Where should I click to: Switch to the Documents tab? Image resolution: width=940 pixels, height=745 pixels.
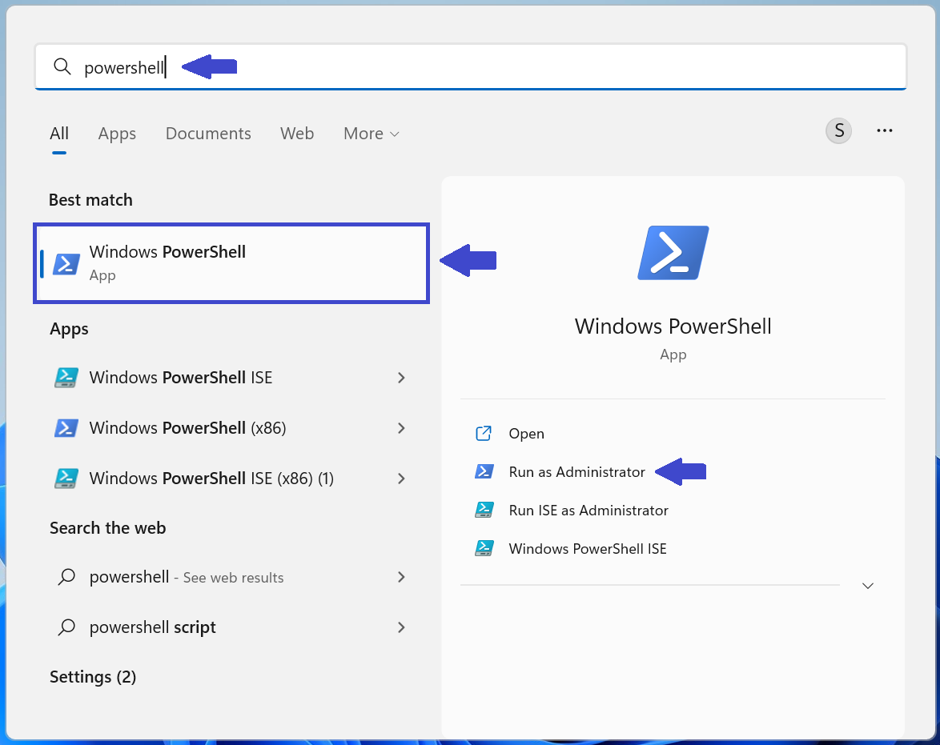(208, 133)
